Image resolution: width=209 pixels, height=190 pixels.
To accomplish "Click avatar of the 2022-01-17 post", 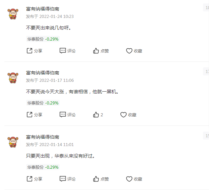I will pos(13,78).
